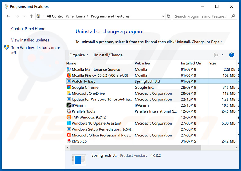Image resolution: width=241 pixels, height=171 pixels.
Task: Click the product version 4.6.0.2 value
Action: (156, 155)
